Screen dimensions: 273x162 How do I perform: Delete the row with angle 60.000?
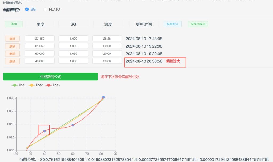pyautogui.click(x=12, y=54)
